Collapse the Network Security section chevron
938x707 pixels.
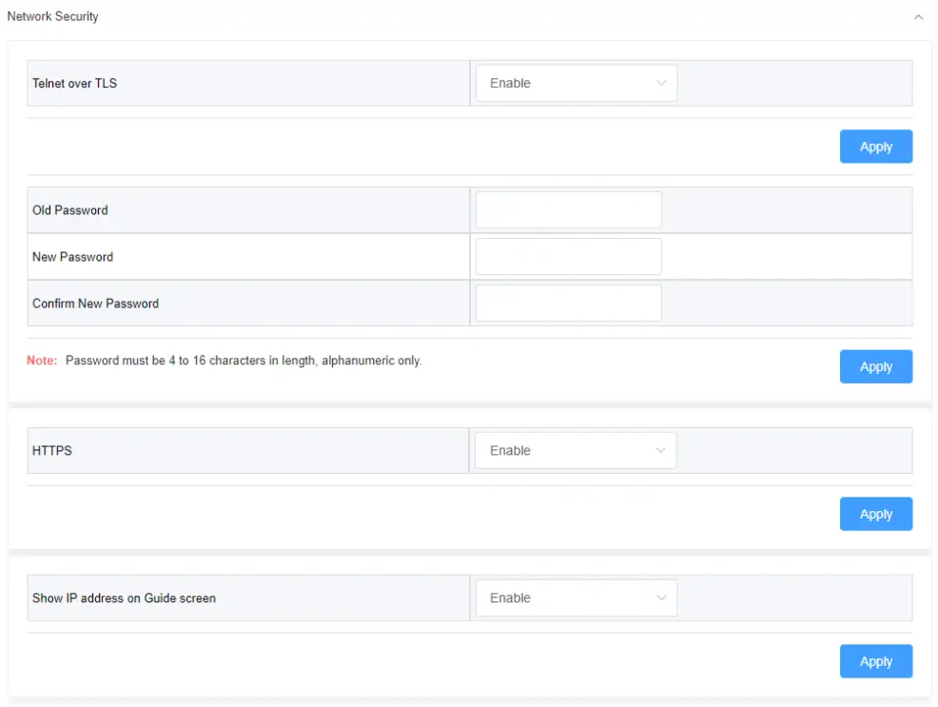point(918,17)
